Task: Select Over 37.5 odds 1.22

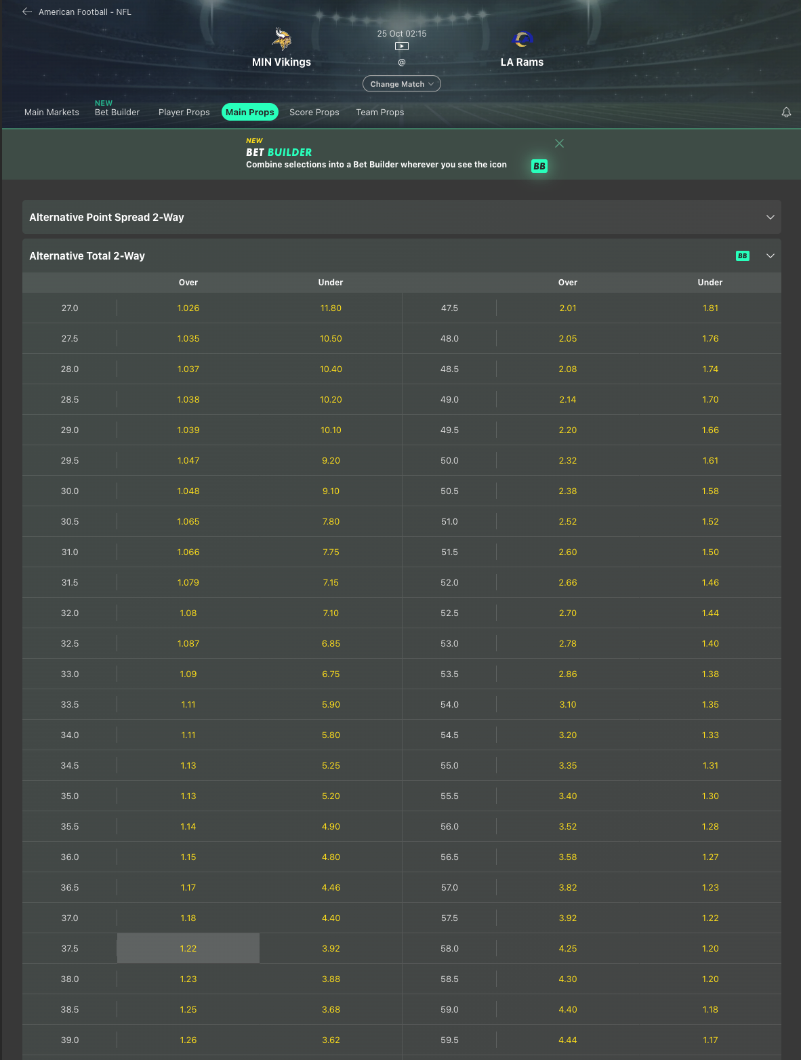Action: pos(188,948)
